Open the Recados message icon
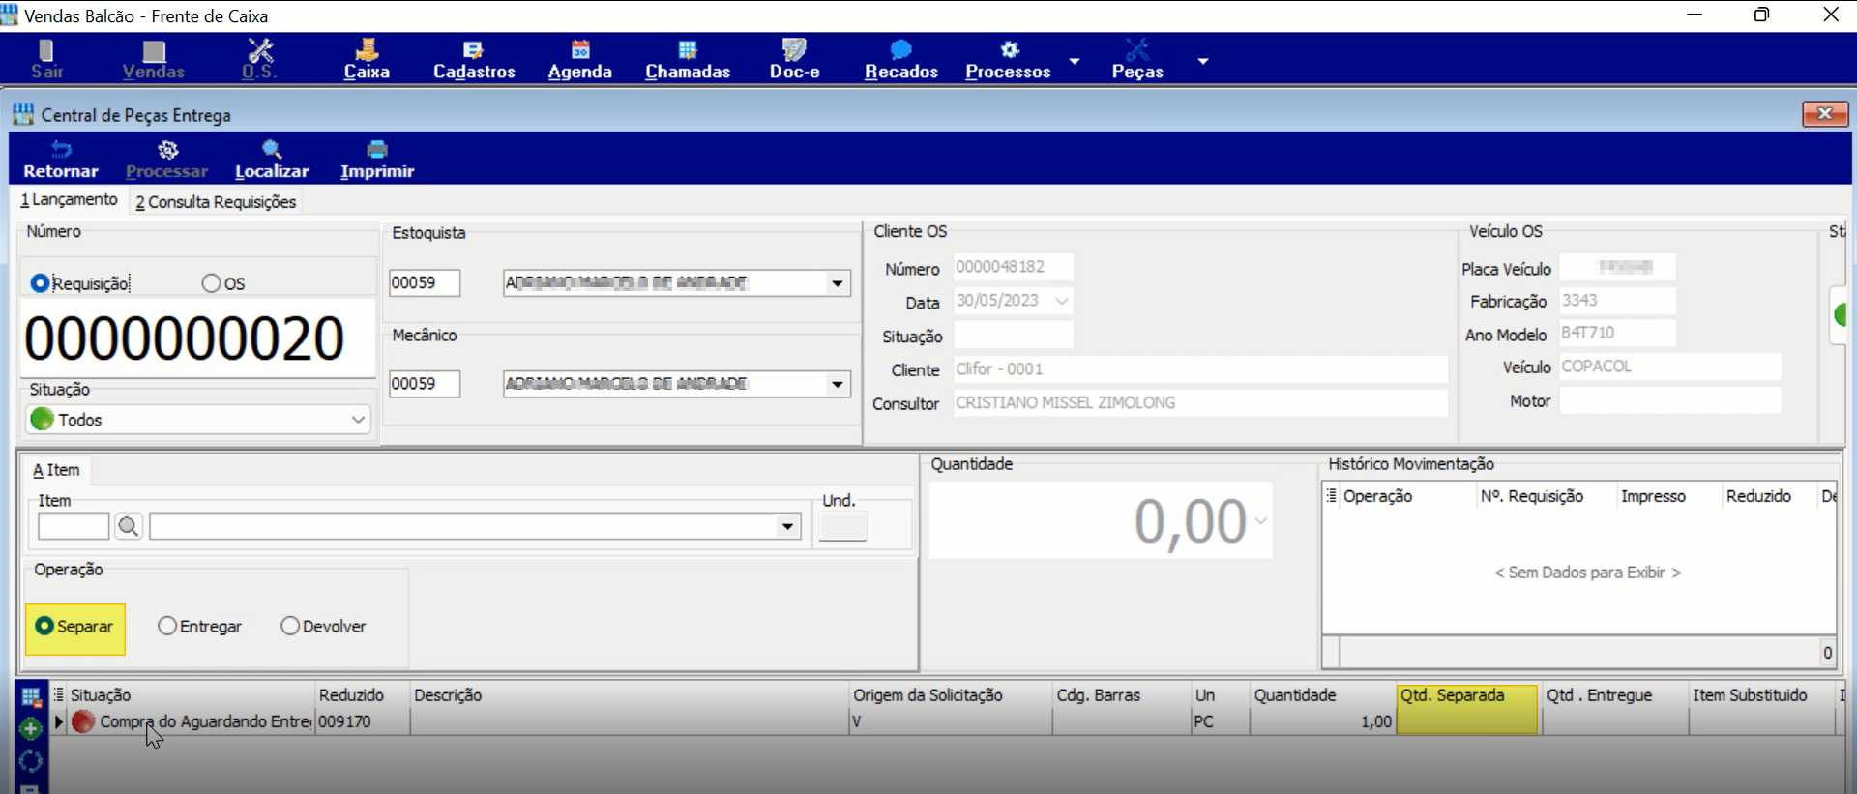The image size is (1857, 794). pyautogui.click(x=901, y=49)
